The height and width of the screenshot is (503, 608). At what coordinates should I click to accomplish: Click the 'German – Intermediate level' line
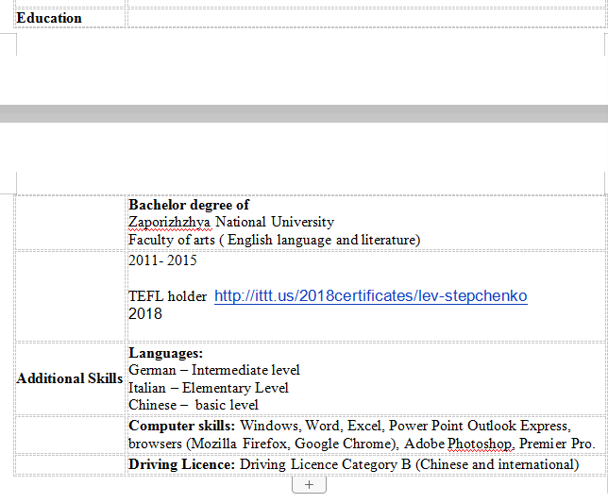point(214,370)
